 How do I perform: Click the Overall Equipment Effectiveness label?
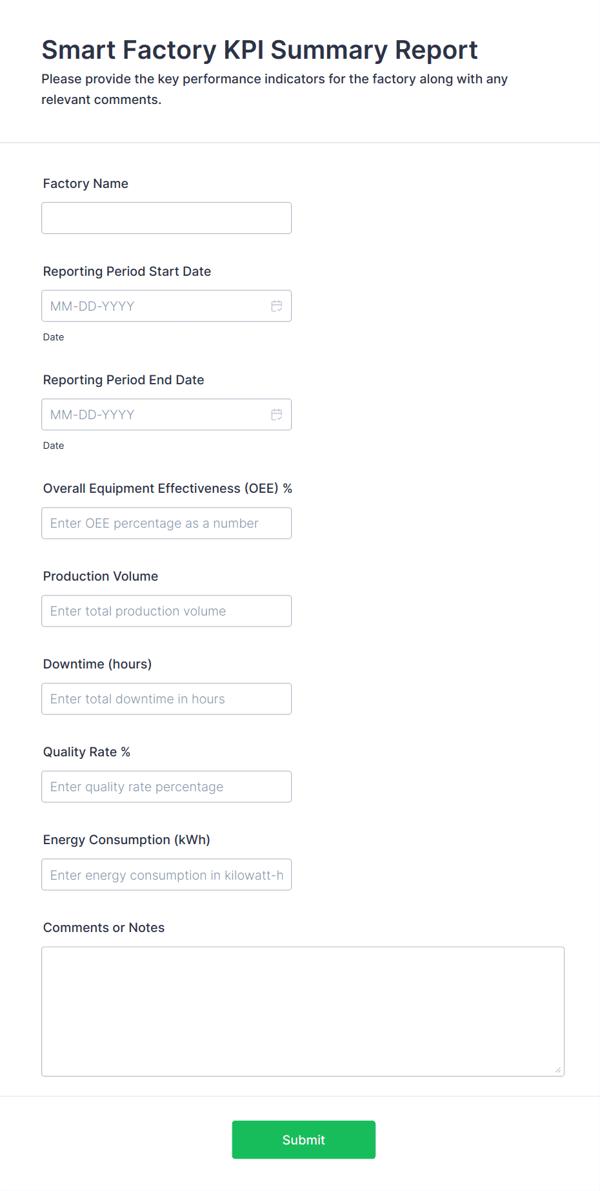[x=168, y=488]
